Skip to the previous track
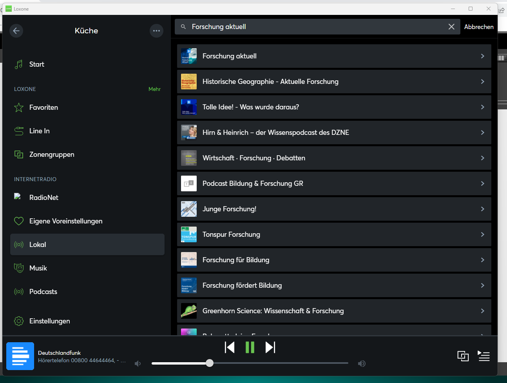The image size is (507, 383). (x=230, y=347)
